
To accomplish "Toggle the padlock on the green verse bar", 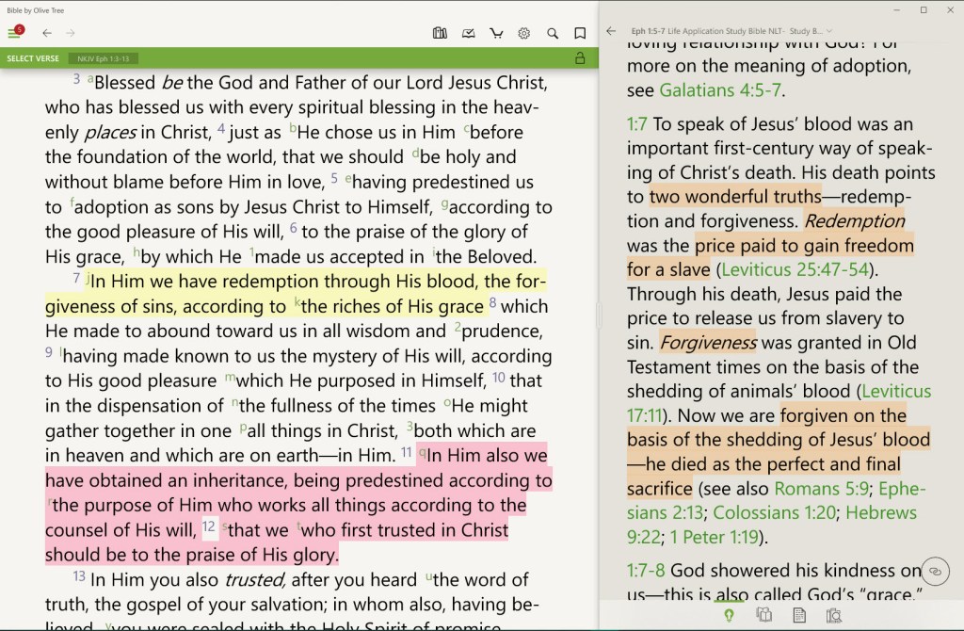I will click(x=582, y=57).
